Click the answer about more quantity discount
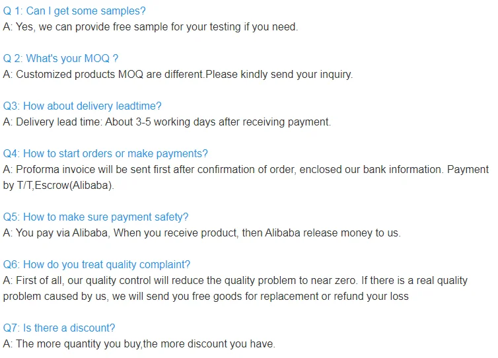498x358 pixels. tap(139, 344)
